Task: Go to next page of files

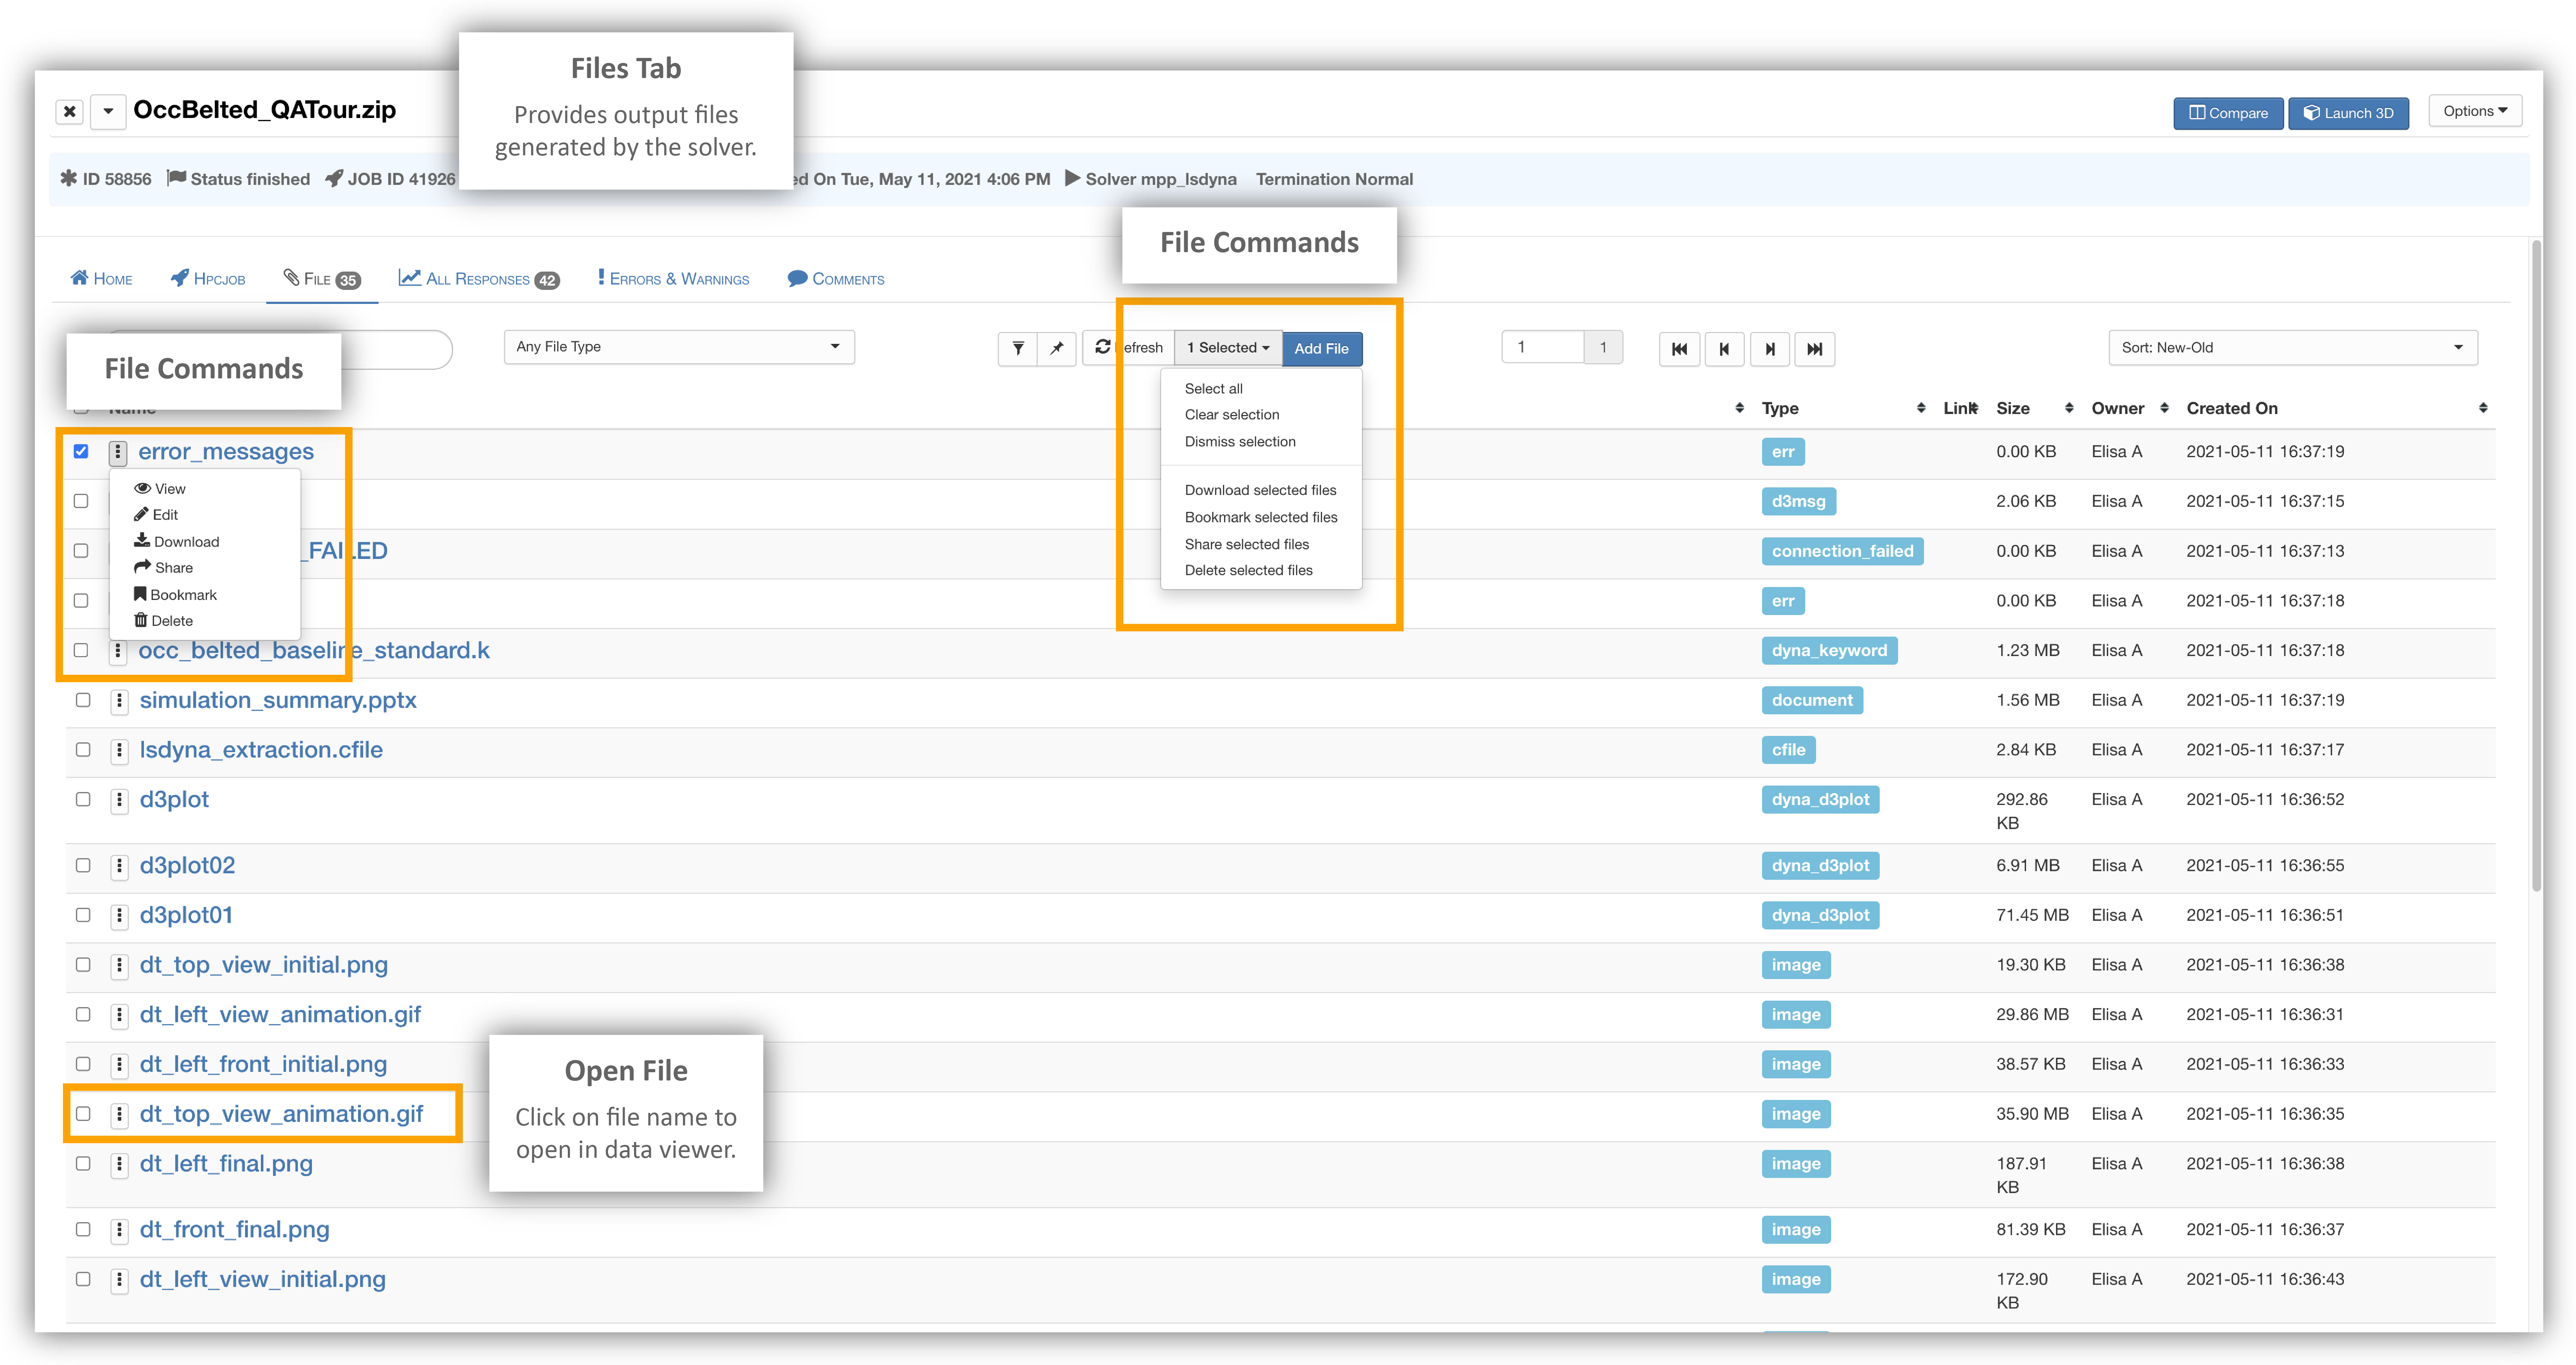Action: (x=1770, y=349)
